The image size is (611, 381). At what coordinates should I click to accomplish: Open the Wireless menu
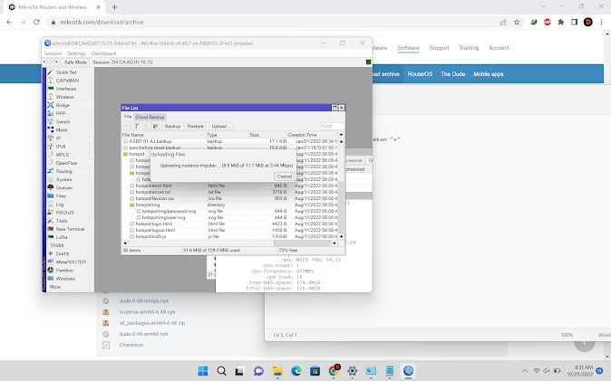[64, 97]
